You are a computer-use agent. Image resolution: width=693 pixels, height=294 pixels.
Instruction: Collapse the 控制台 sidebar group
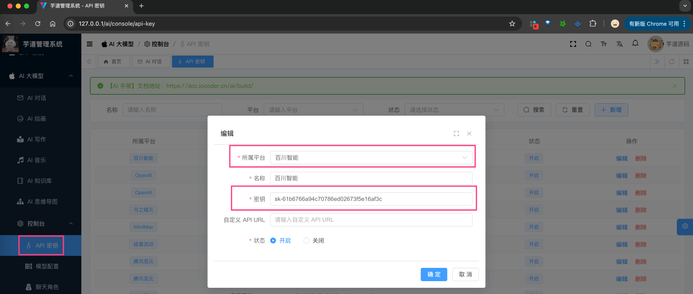[x=41, y=224]
